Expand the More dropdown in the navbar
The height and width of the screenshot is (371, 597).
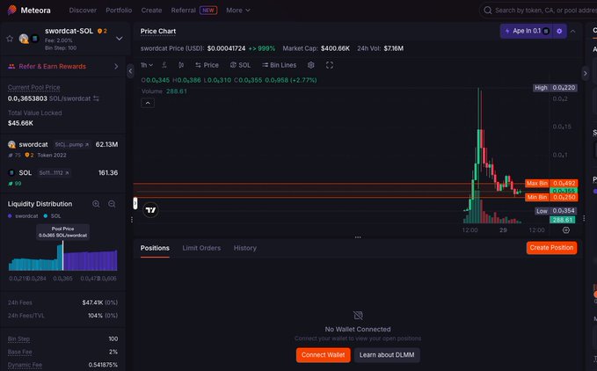[238, 11]
